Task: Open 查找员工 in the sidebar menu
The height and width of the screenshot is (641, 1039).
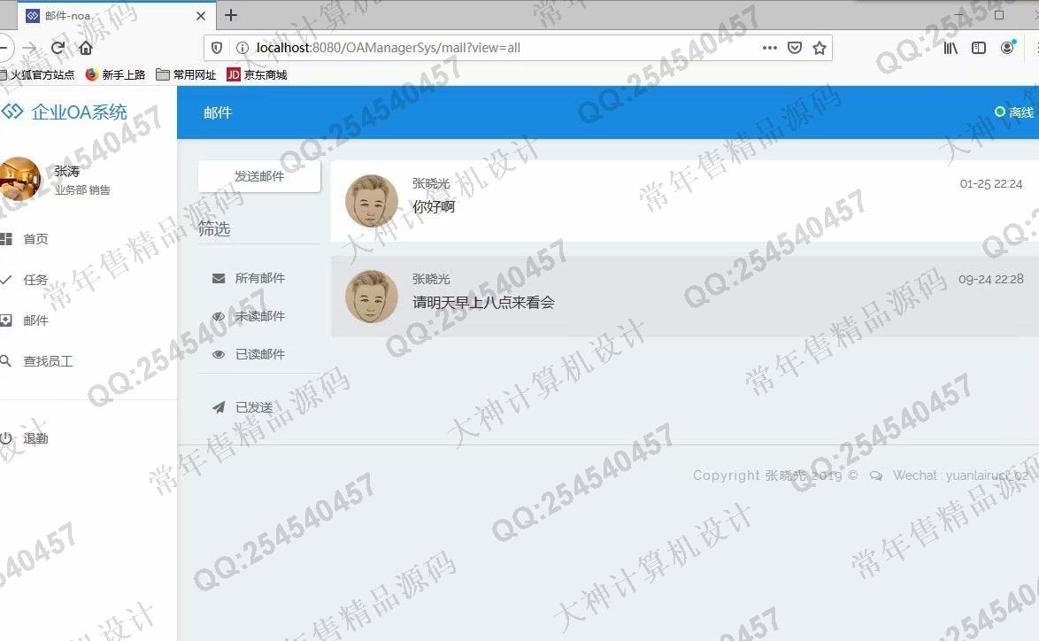Action: pos(49,361)
